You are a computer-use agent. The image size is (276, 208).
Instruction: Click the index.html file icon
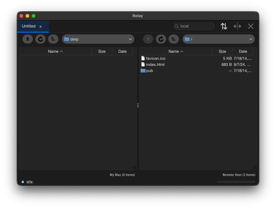[x=143, y=64]
